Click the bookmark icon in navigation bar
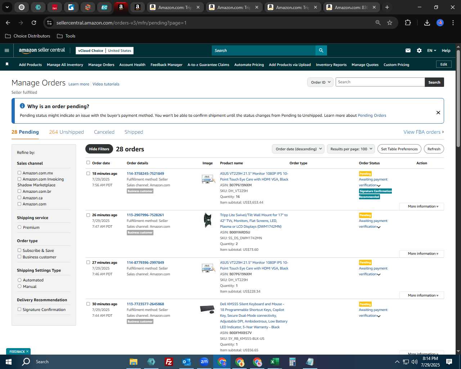 point(7,64)
